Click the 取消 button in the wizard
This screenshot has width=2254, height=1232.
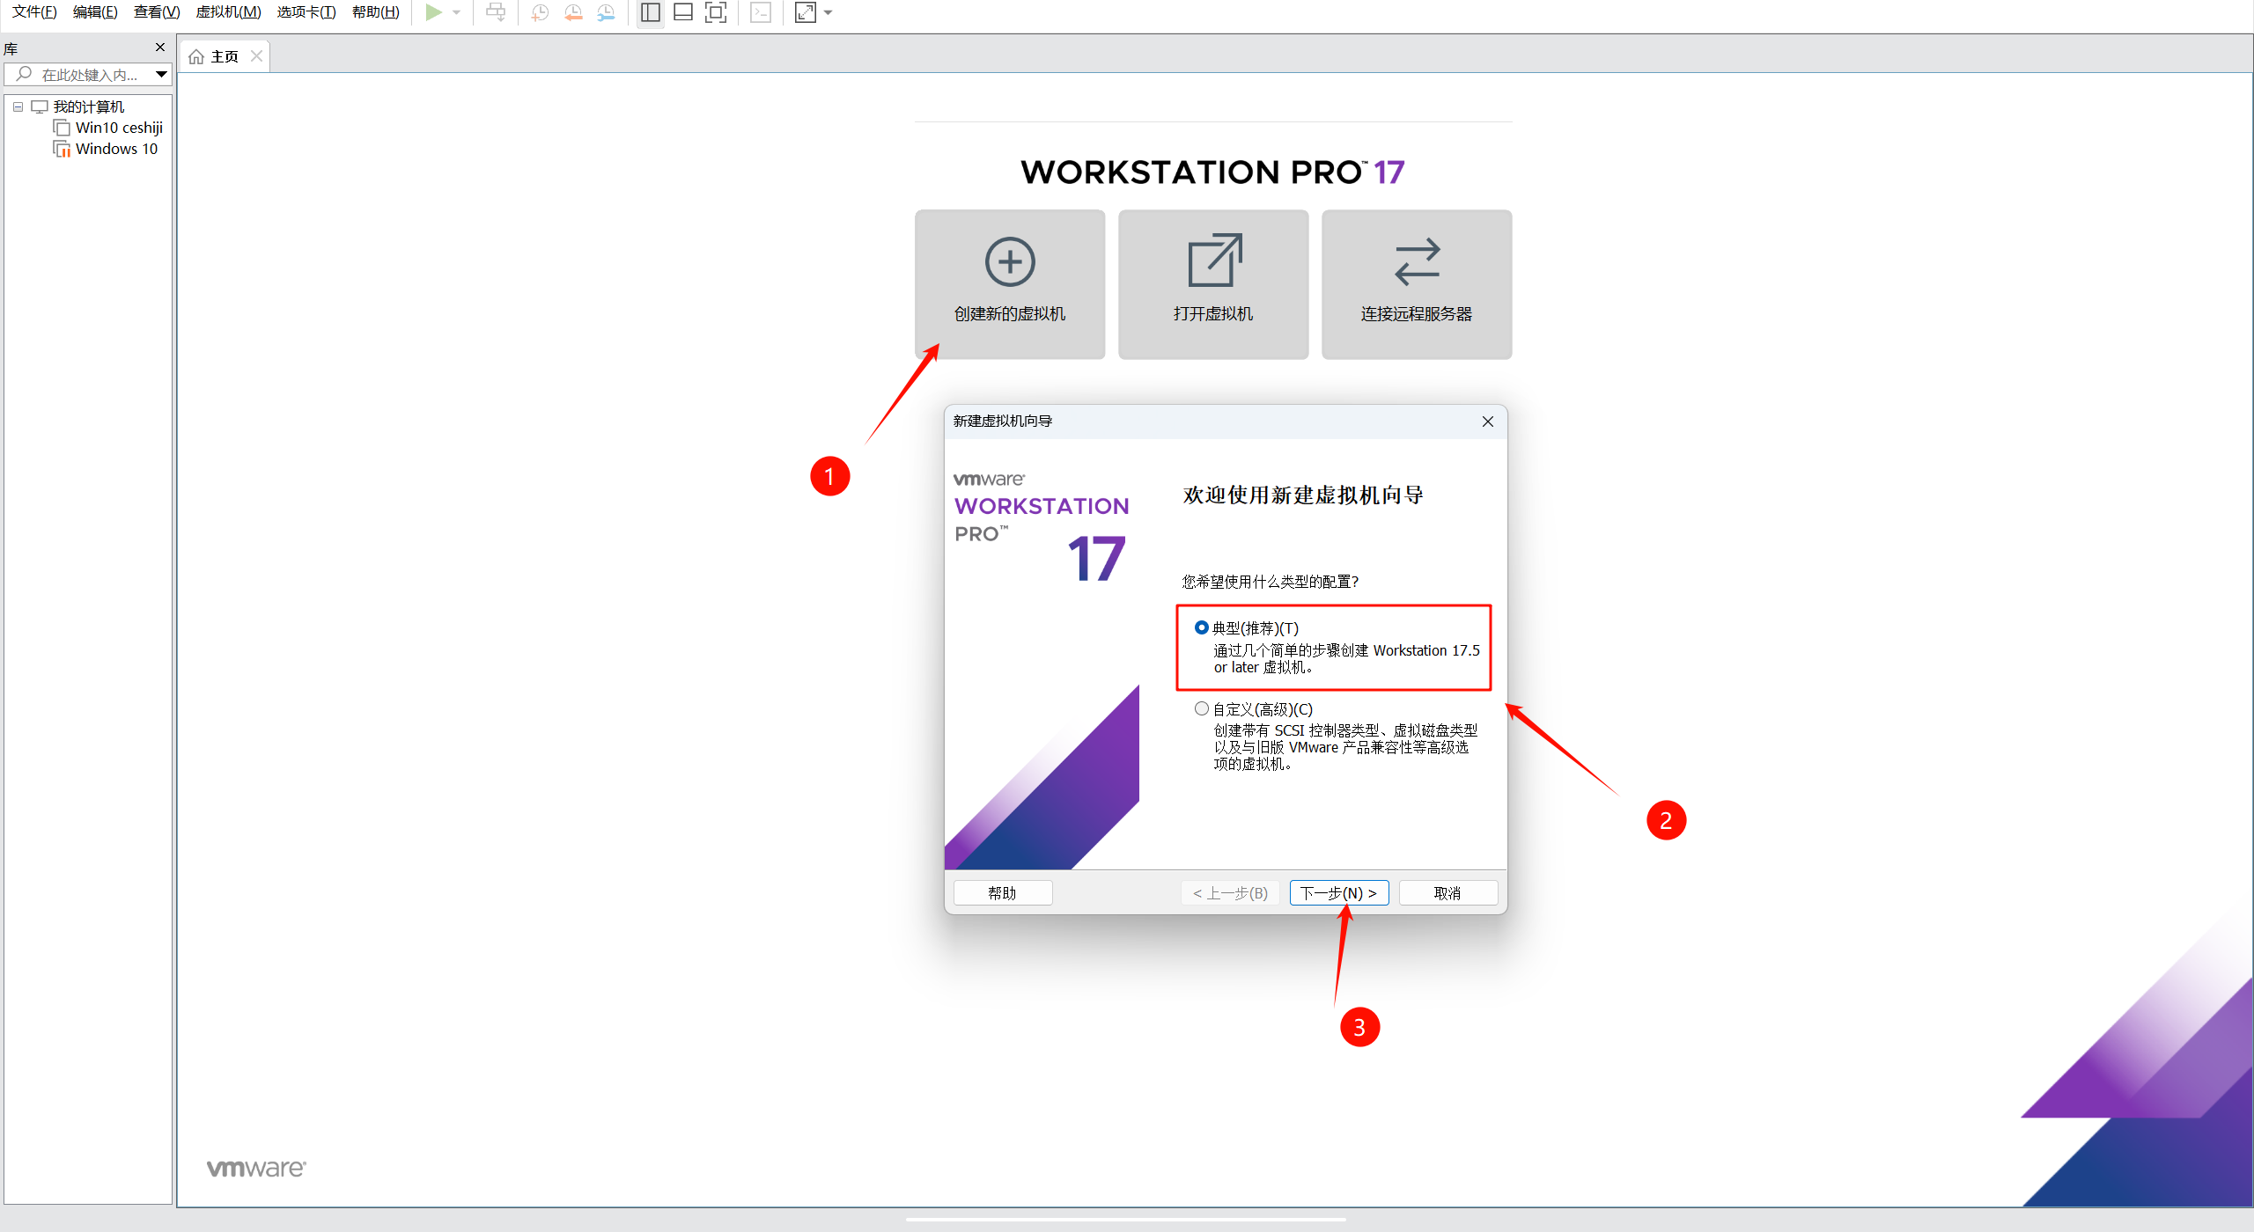[1447, 892]
